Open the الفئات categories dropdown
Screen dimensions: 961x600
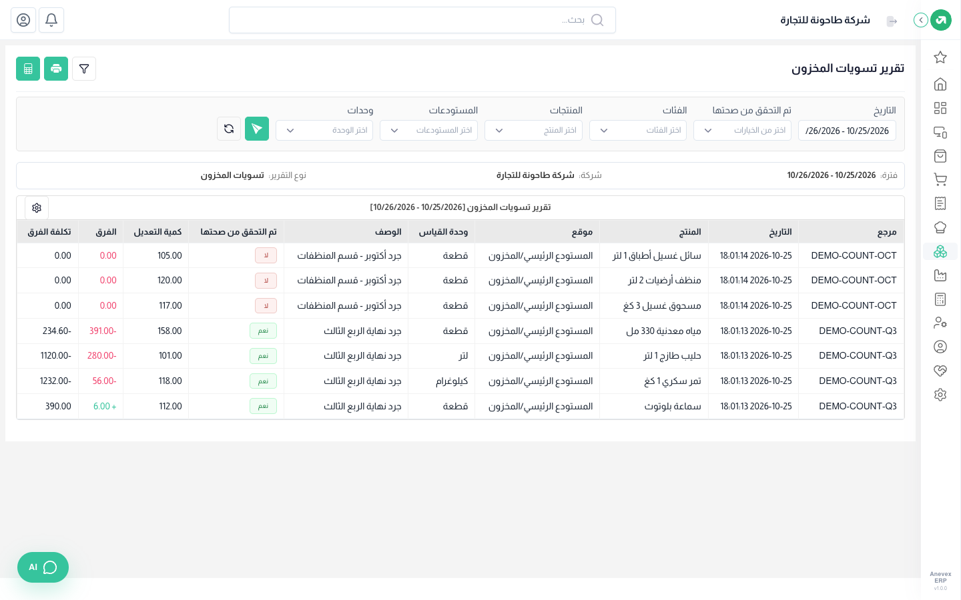[x=638, y=131]
